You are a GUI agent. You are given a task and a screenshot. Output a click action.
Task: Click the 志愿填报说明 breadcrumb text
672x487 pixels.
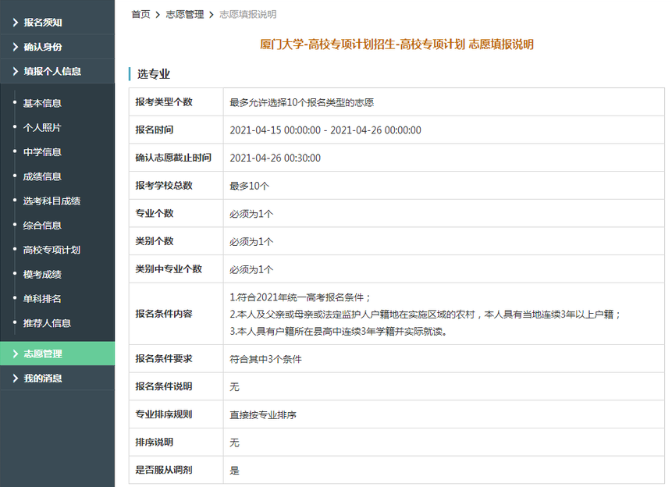(x=247, y=15)
